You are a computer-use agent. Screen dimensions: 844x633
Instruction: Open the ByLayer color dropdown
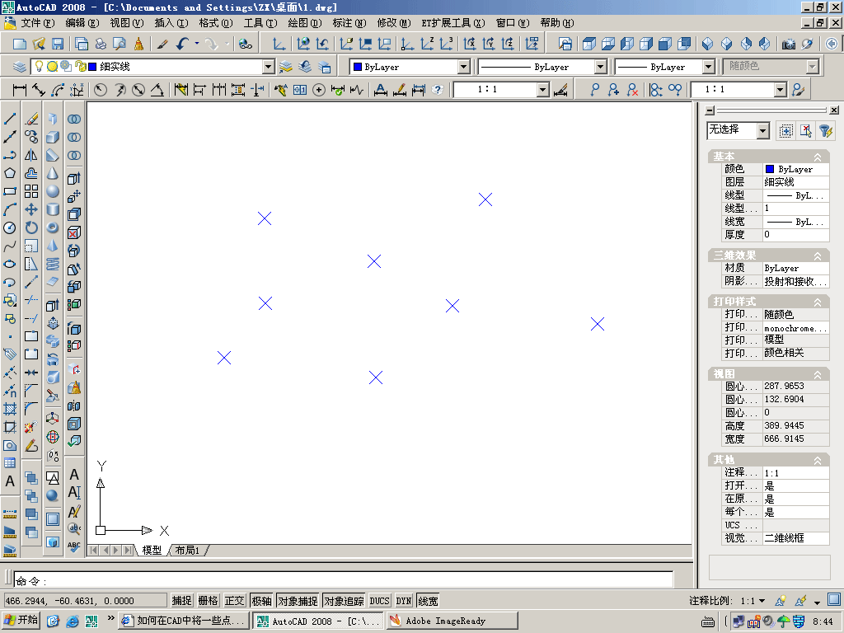tap(464, 67)
